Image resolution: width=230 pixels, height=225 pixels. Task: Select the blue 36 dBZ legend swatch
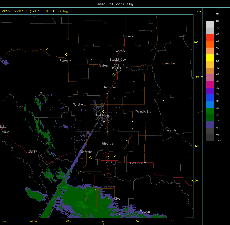coord(210,98)
